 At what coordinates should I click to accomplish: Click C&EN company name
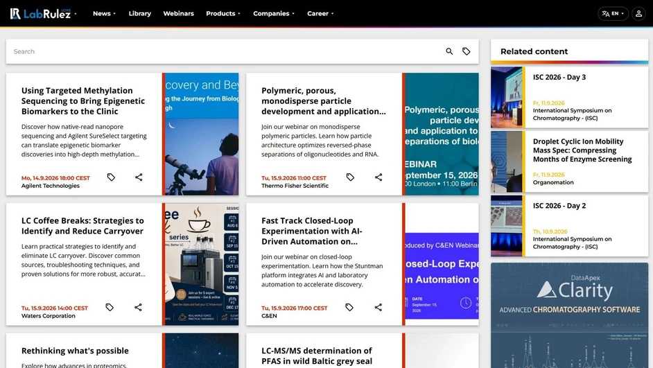269,316
